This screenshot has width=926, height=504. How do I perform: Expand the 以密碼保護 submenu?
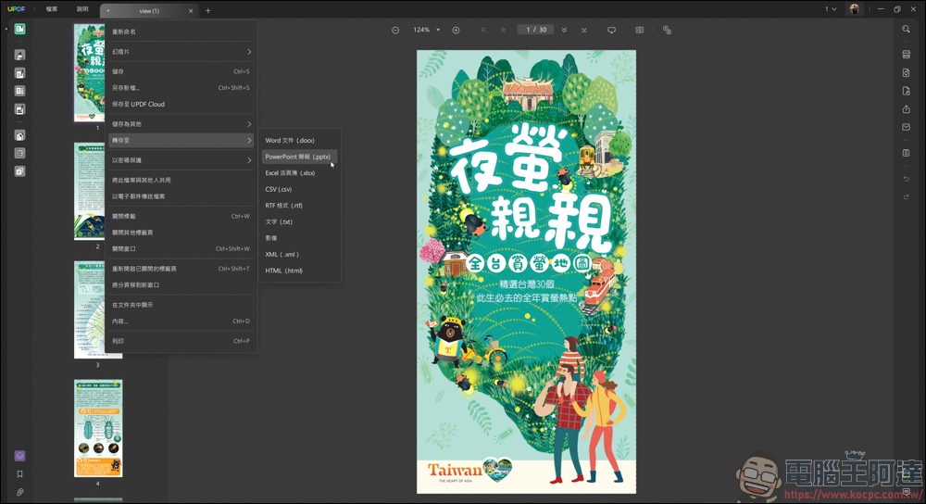pyautogui.click(x=181, y=160)
